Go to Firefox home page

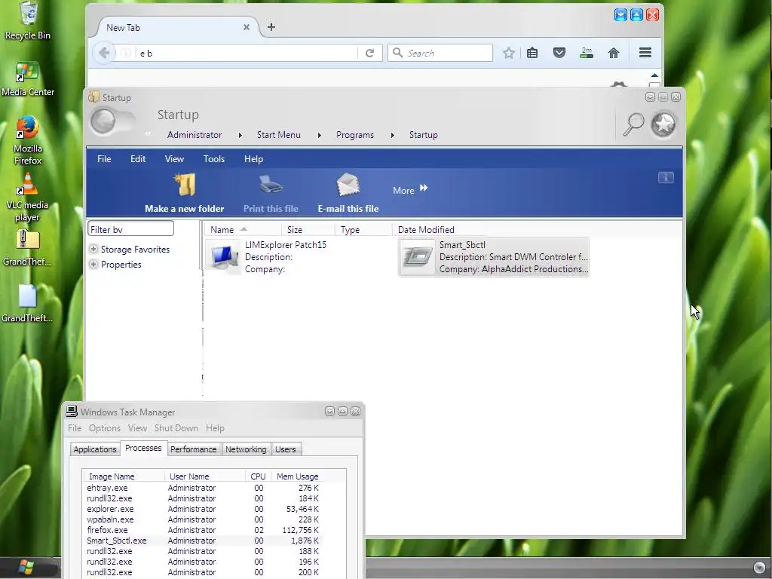[614, 53]
